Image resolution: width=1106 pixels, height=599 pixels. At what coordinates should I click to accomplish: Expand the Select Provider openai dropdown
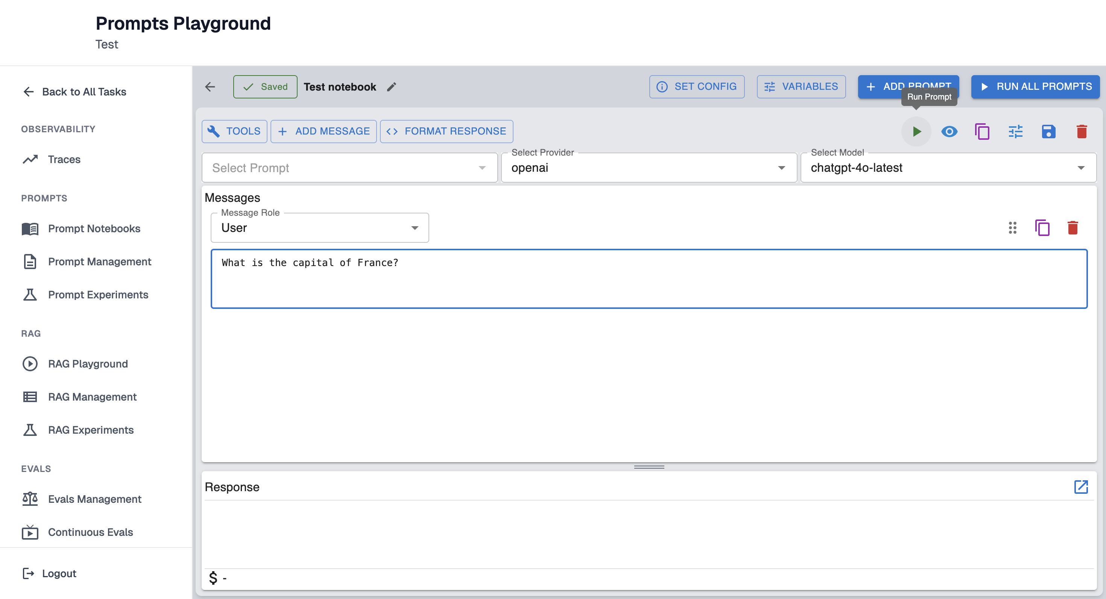tap(648, 168)
